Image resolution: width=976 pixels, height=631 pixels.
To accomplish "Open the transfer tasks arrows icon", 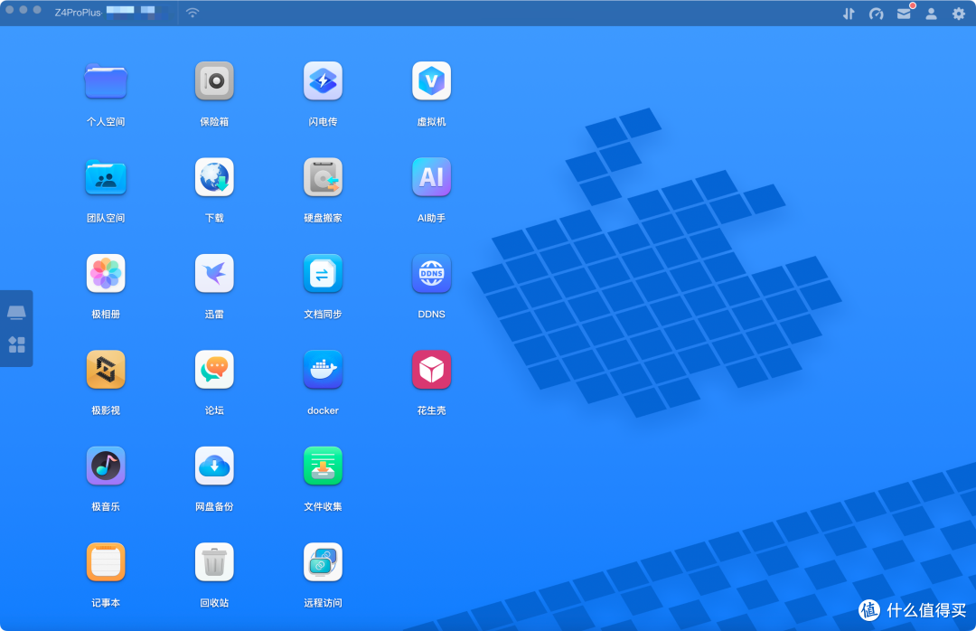I will 849,14.
